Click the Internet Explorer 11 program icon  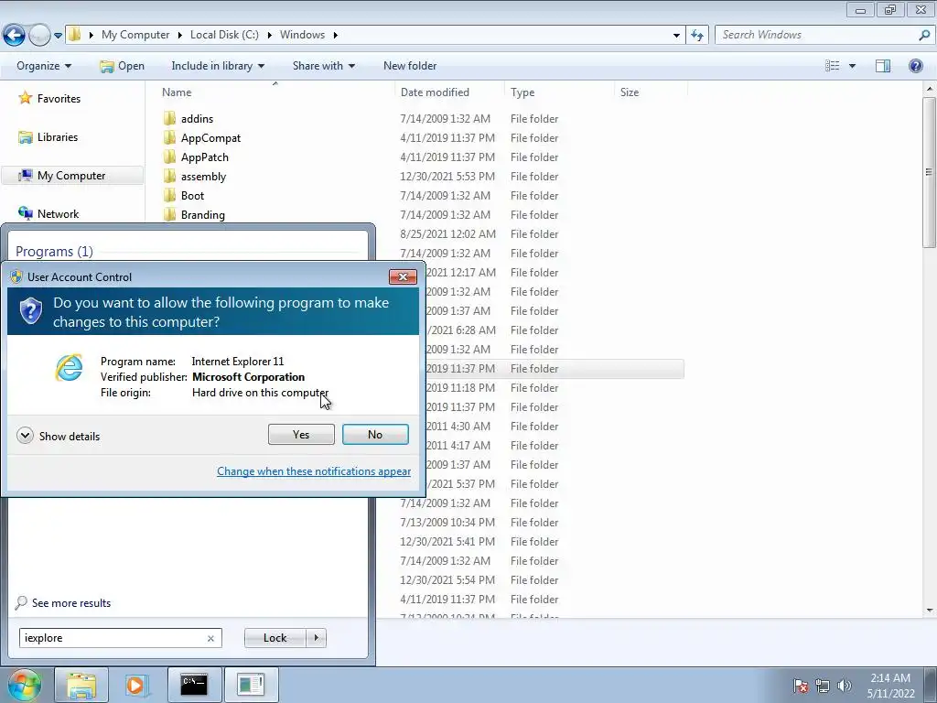(x=69, y=368)
